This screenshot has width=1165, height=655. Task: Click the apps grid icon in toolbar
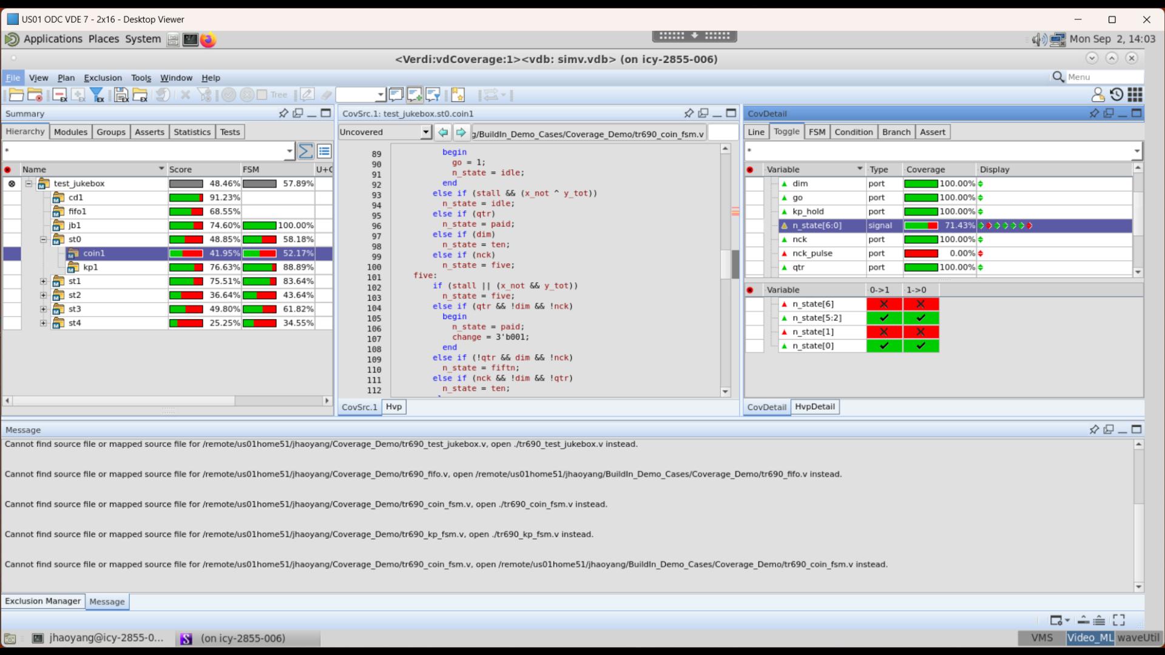click(x=1135, y=95)
